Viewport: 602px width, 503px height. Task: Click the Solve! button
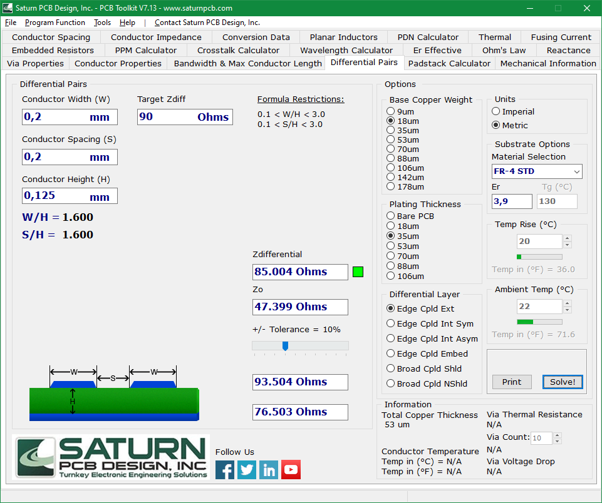[x=563, y=382]
